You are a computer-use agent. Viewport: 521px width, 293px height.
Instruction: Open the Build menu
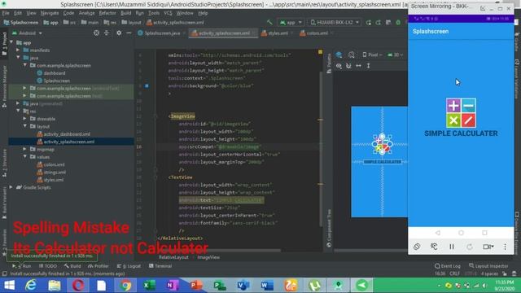point(125,13)
